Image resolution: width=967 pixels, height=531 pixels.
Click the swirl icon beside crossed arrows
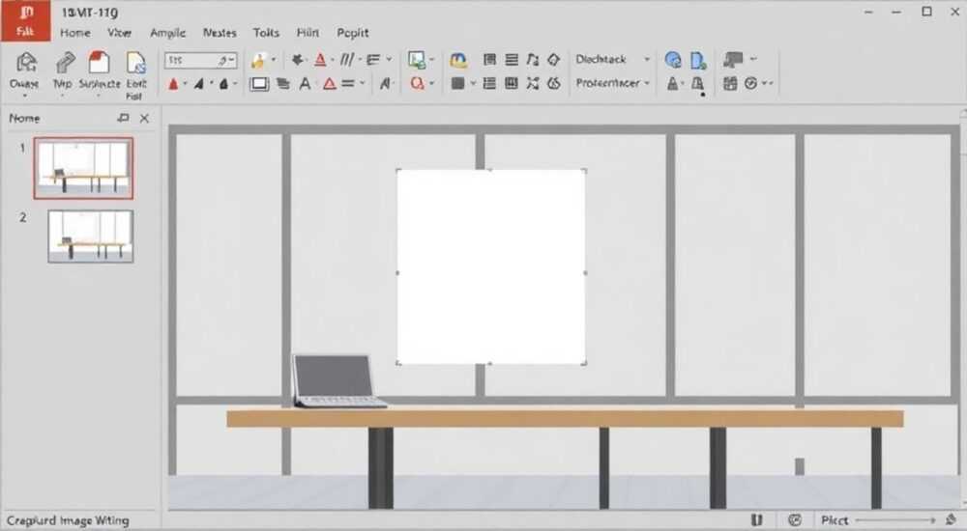554,83
